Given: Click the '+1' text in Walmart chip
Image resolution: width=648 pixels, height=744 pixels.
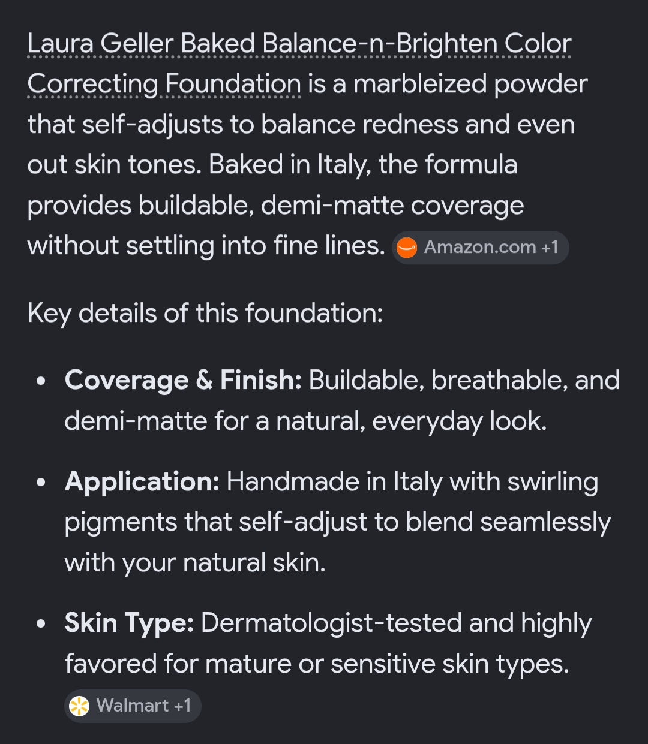Looking at the screenshot, I should 182,705.
